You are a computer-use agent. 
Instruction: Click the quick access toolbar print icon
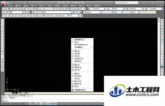25,3
